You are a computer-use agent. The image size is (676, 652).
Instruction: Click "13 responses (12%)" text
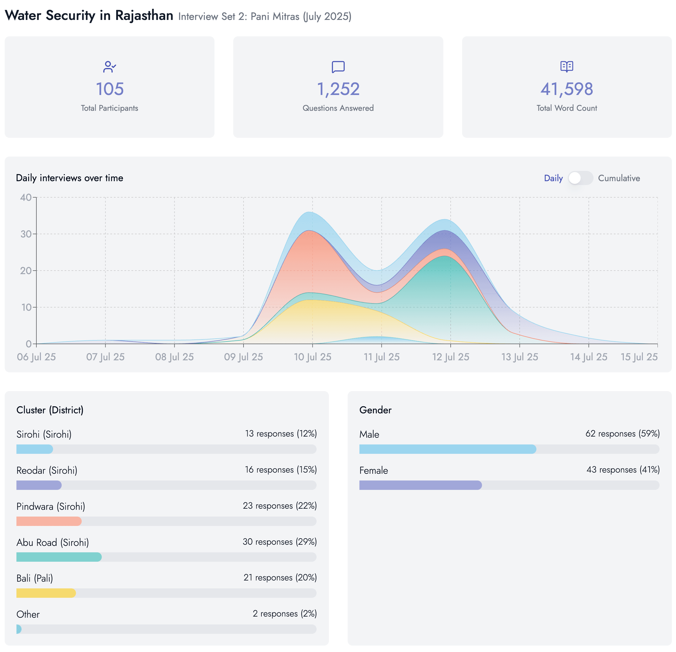click(x=281, y=434)
